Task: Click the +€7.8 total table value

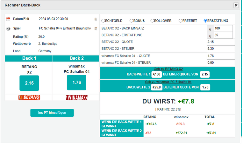Action: [210, 124]
